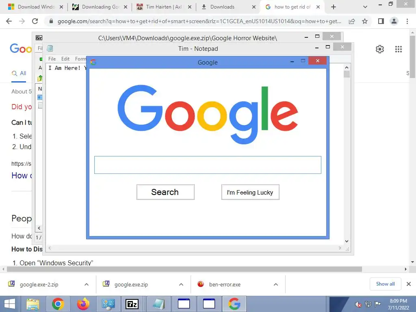416x312 pixels.
Task: Click the I'm Feeling Lucky button
Action: [x=250, y=192]
